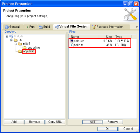Click the 33 B size cell
The width and height of the screenshot is (140, 133).
pos(109,45)
